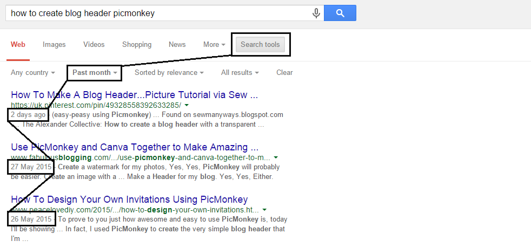Switch to the Videos tab
The image size is (531, 248).
click(94, 45)
